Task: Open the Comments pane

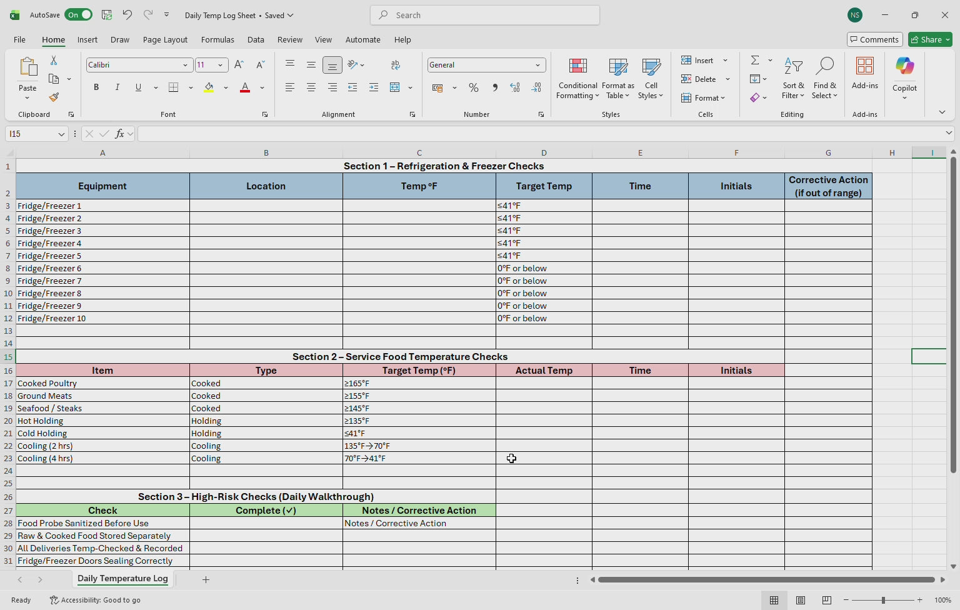Action: tap(874, 39)
